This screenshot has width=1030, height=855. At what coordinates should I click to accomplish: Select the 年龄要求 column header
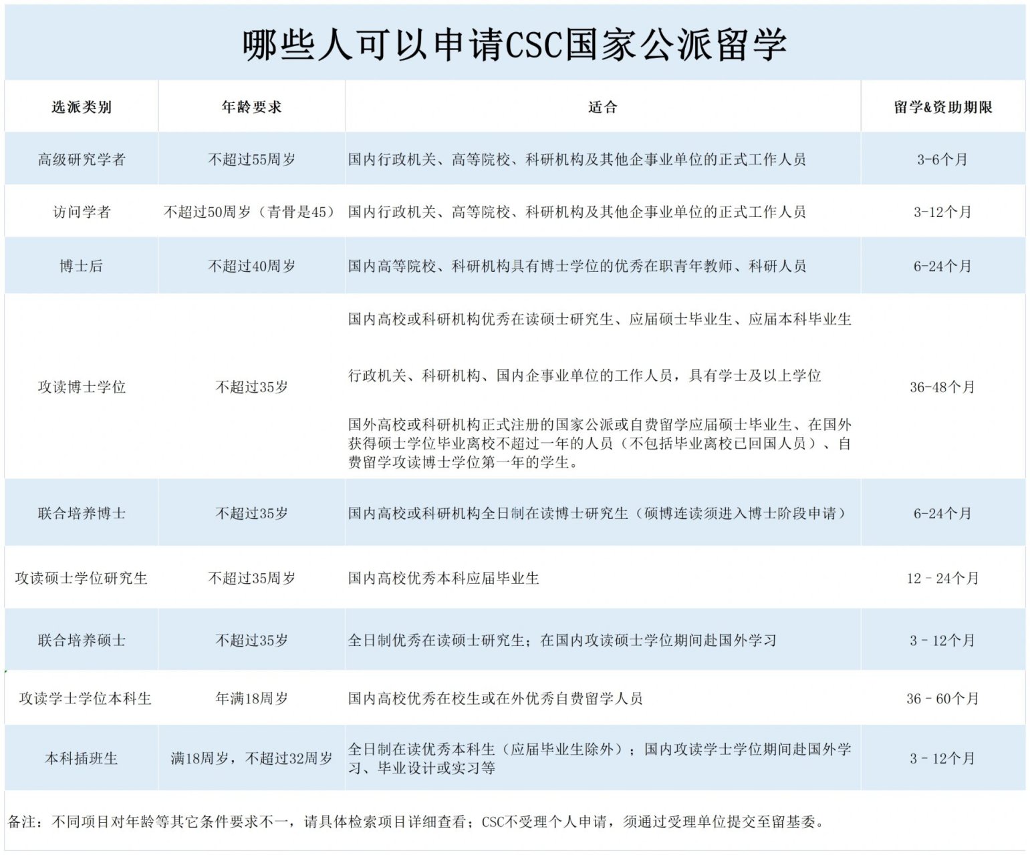pos(251,107)
